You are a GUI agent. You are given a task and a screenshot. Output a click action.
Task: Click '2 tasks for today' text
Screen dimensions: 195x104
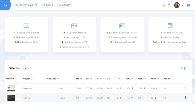point(170,37)
